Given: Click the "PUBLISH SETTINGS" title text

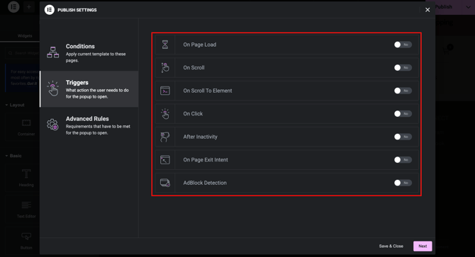Looking at the screenshot, I should pyautogui.click(x=77, y=10).
